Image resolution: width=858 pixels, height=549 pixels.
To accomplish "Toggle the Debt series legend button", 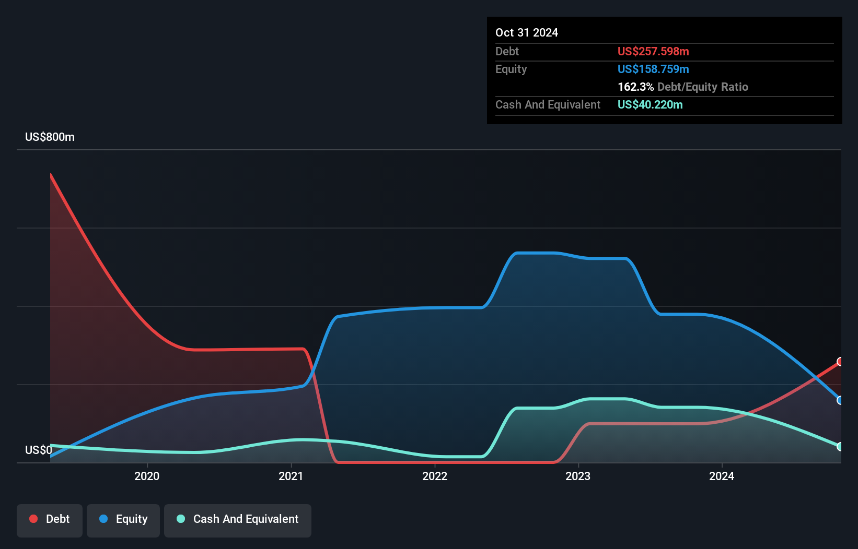I will coord(50,520).
